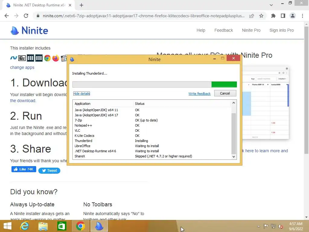Click the Ninite logo on the webpage
The width and height of the screenshot is (309, 232).
tap(29, 31)
